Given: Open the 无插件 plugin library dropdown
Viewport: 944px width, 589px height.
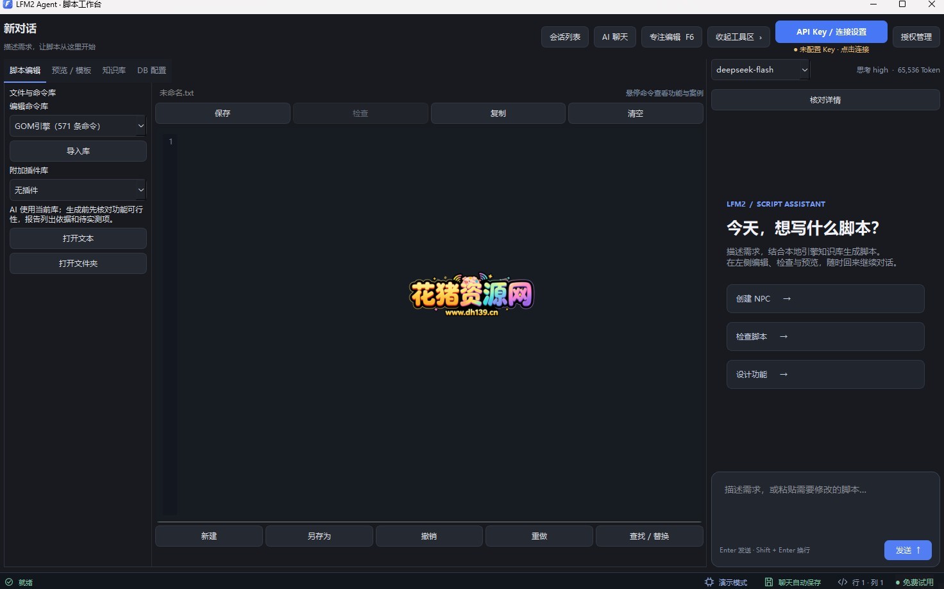Looking at the screenshot, I should [78, 190].
